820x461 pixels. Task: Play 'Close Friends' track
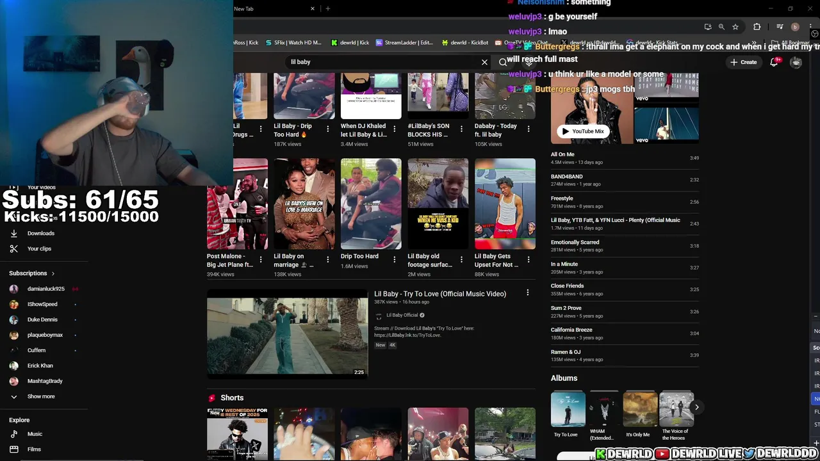[x=625, y=289]
